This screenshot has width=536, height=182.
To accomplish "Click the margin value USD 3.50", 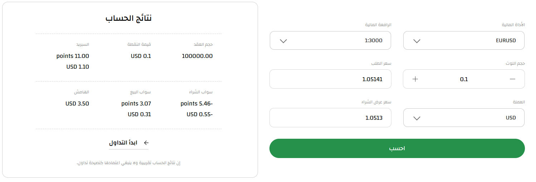I will 77,104.
